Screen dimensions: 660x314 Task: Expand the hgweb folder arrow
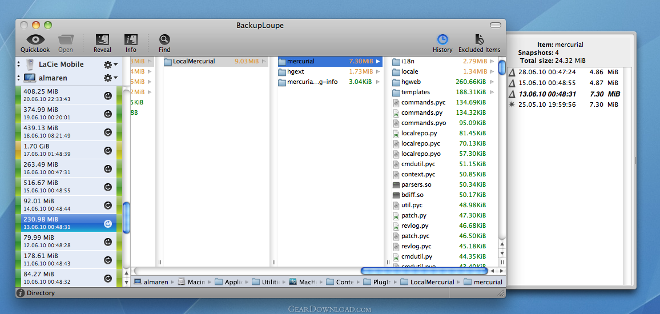[x=493, y=82]
